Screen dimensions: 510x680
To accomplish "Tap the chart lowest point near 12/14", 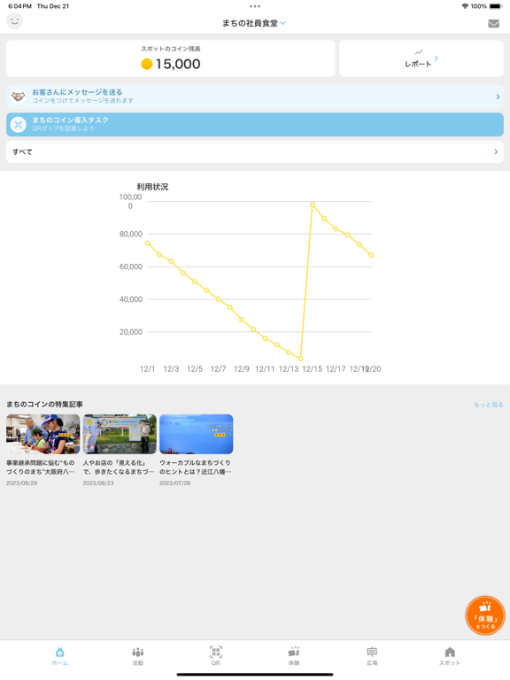I will pos(300,359).
